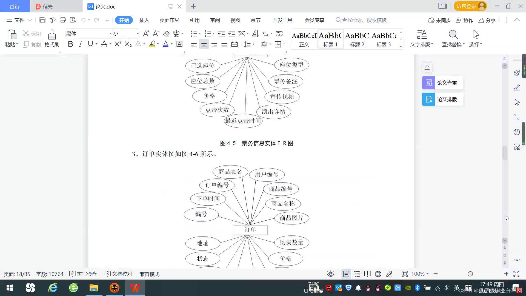Expand the font name dropdown 黑体
This screenshot has width=526, height=296.
tap(110, 34)
